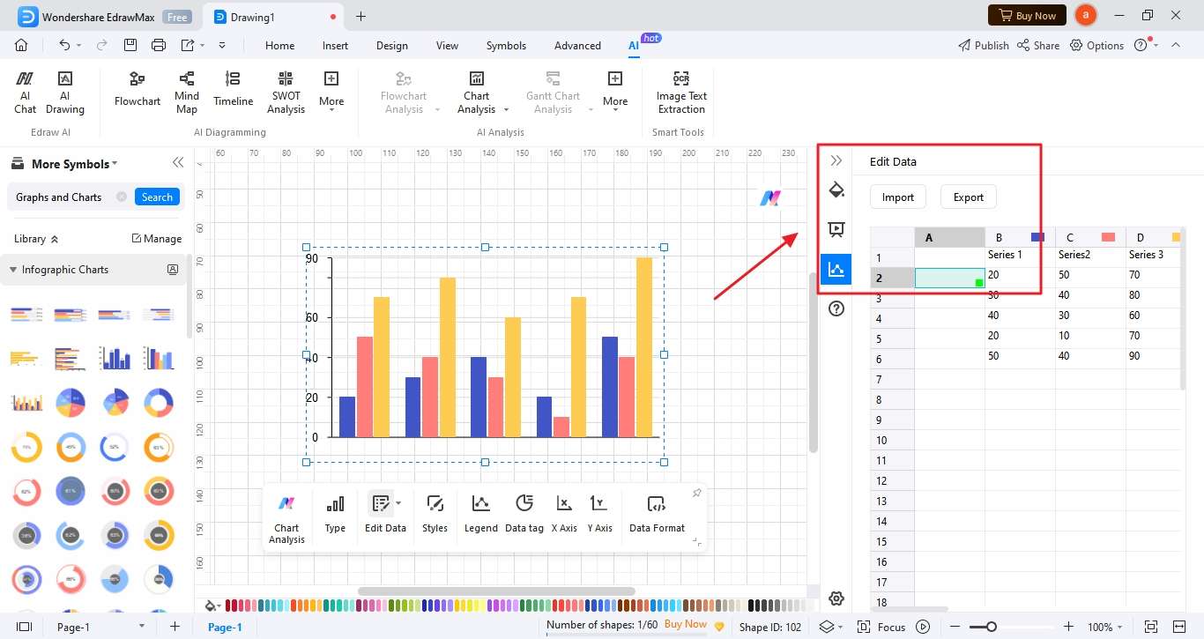Clear the symbol search text
Viewport: 1204px width, 639px height.
[122, 197]
